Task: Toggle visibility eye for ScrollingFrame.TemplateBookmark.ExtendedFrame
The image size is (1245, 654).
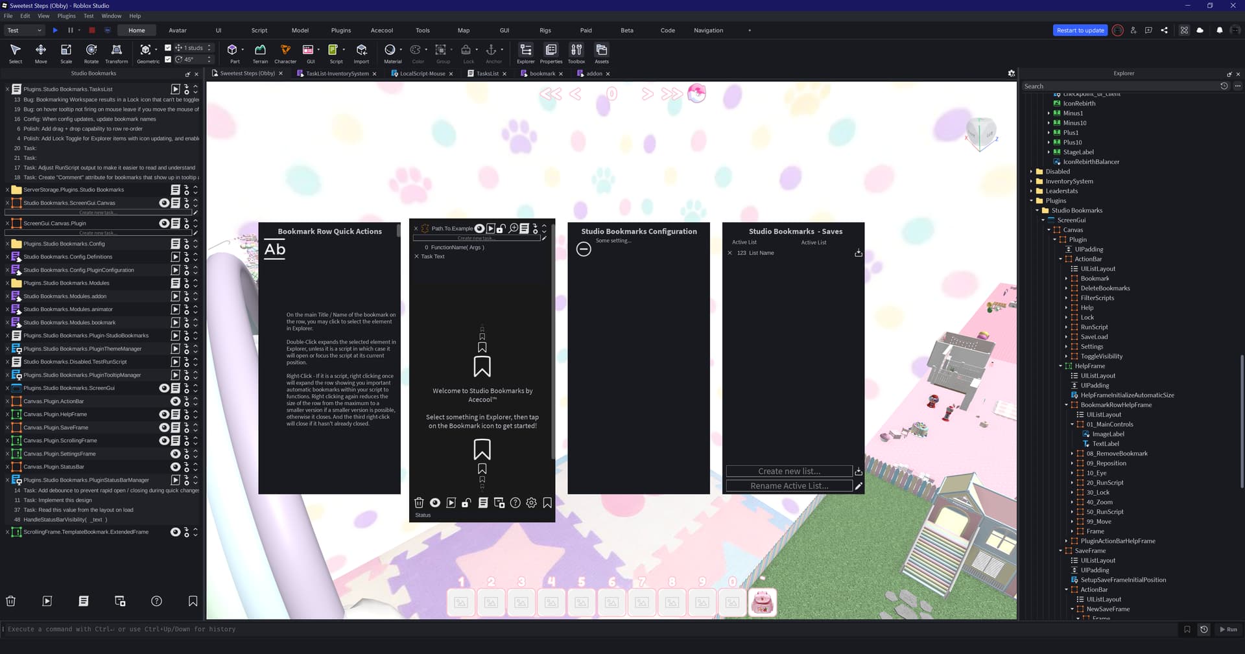Action: coord(175,532)
